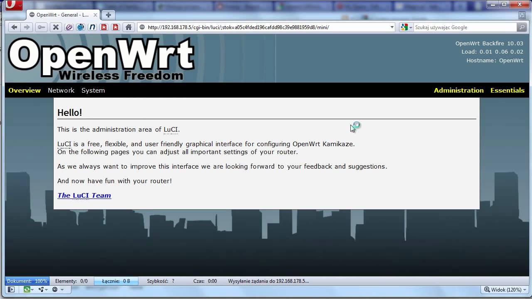Click the Szukaj używając Google search field

click(465, 27)
